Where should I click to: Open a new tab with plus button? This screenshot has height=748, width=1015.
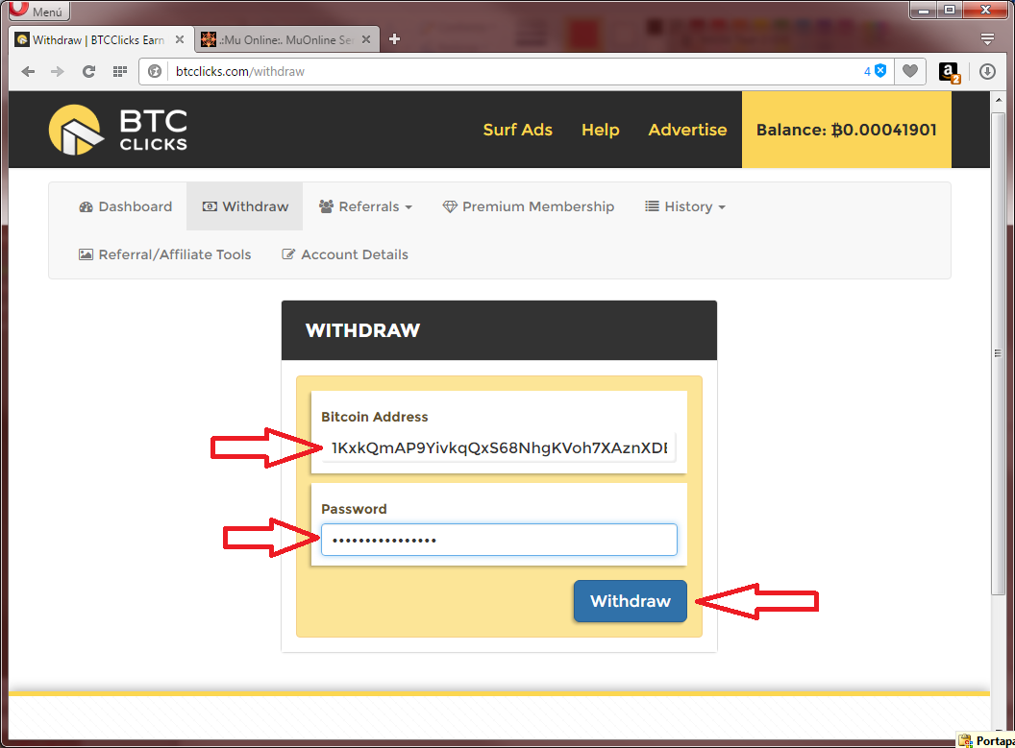[x=394, y=39]
